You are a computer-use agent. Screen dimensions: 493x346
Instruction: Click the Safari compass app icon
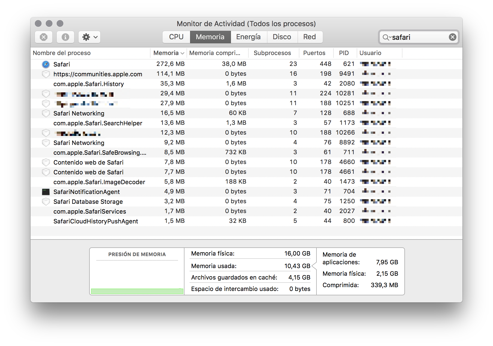46,64
